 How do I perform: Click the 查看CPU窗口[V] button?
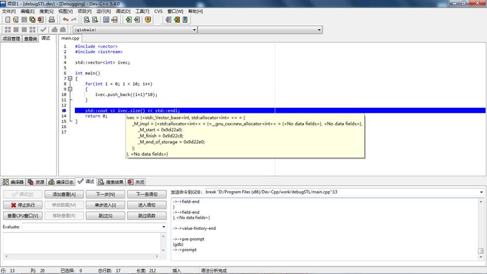click(23, 216)
